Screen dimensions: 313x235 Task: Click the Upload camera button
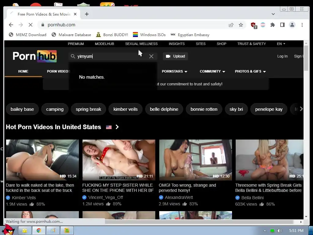coord(175,56)
